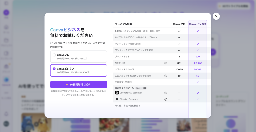Click the Flourish Presenter star logo
Viewport: 256px width, 132px height.
117,99
